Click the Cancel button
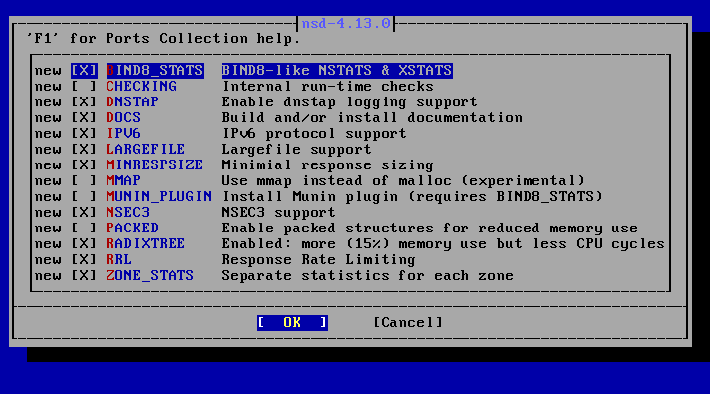Viewport: 710px width, 394px height. coord(407,322)
